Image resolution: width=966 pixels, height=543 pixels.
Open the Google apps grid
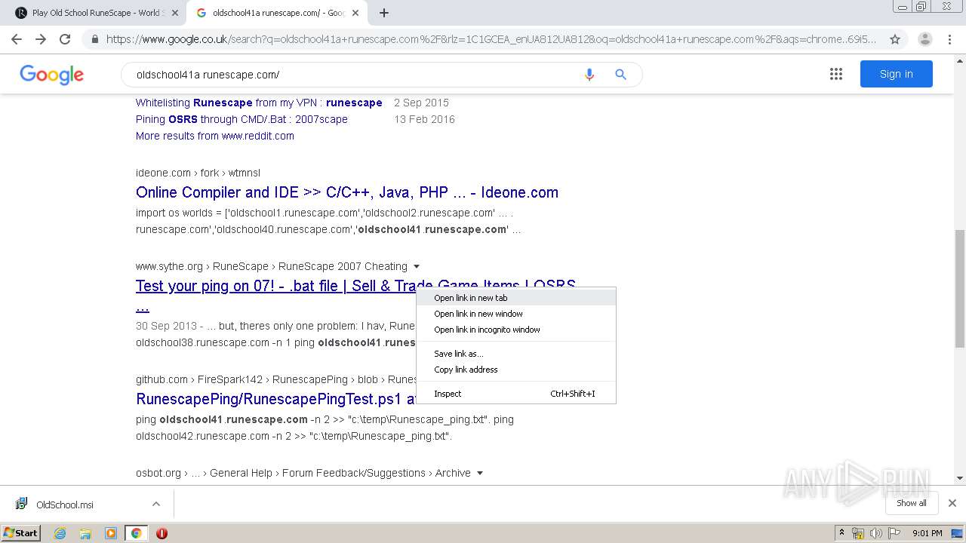[x=835, y=74]
